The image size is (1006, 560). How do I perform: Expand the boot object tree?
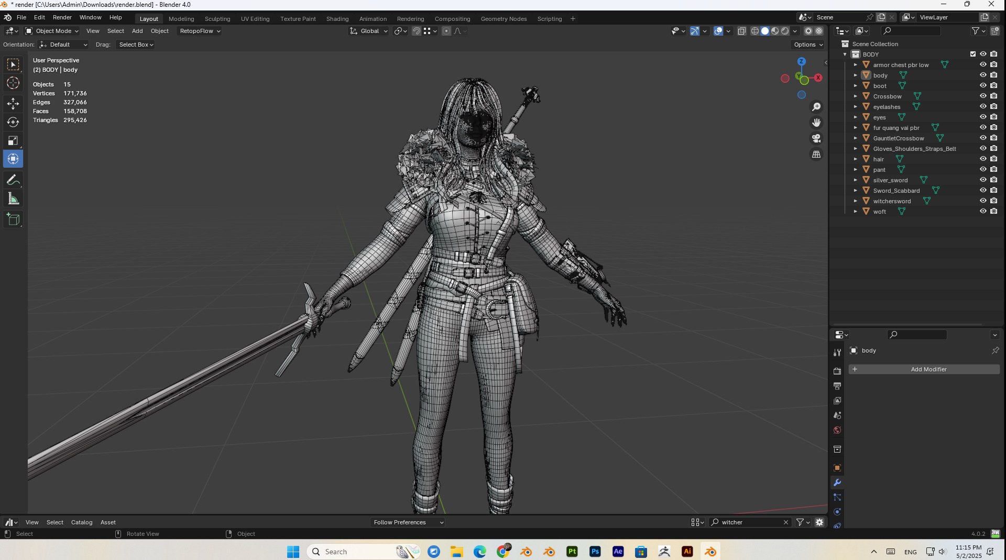click(855, 86)
